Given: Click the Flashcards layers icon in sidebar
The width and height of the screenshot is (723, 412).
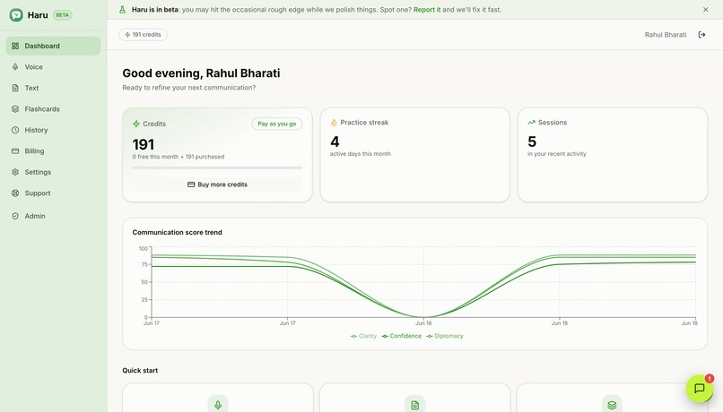Looking at the screenshot, I should (15, 109).
